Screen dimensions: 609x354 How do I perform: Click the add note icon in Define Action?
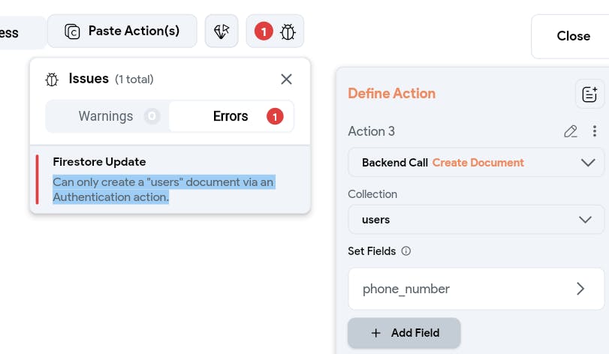pyautogui.click(x=589, y=94)
